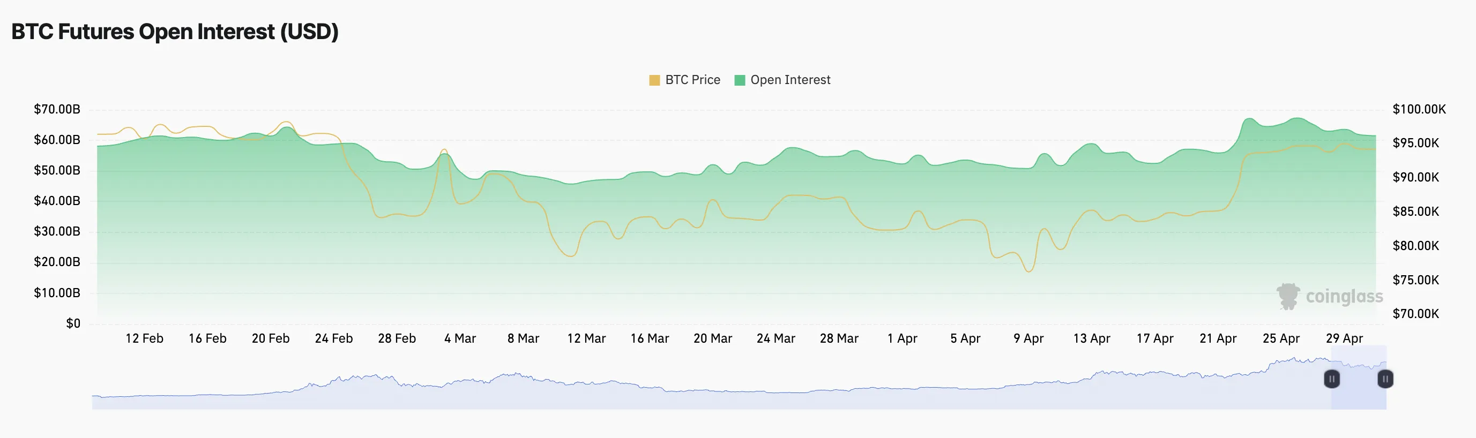Screen dimensions: 1476x438
Task: Click the left range slider handle
Action: 1332,379
